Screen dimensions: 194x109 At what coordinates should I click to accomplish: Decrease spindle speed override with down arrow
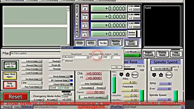(154, 75)
